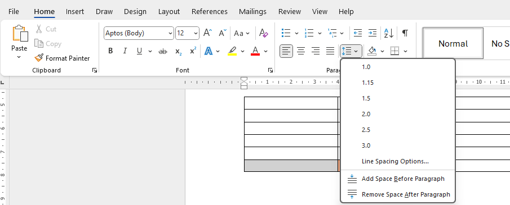510x205 pixels.
Task: Apply the Normal style
Action: pos(453,43)
